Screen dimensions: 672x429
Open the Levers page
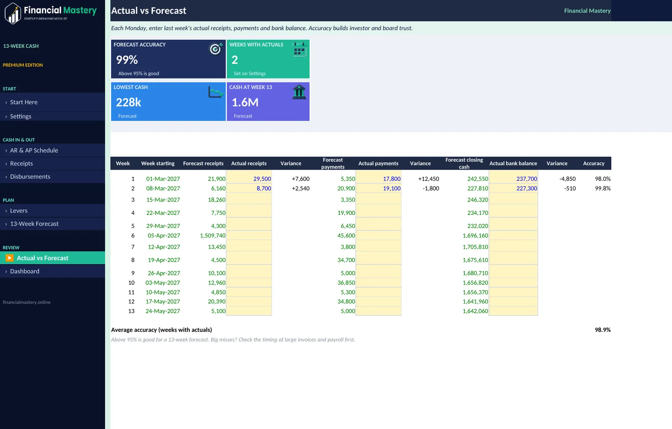(52, 211)
